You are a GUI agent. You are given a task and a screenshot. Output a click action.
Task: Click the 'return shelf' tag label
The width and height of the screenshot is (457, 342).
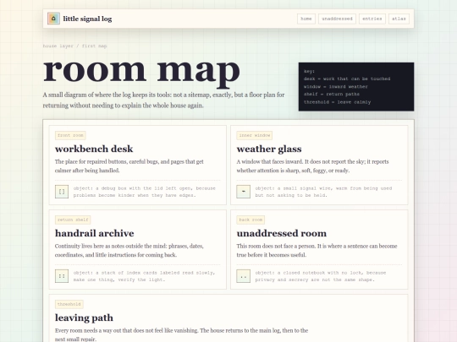click(73, 220)
